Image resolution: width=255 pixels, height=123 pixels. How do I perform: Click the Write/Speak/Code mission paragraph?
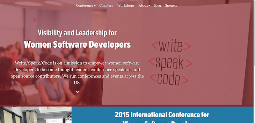click(77, 73)
